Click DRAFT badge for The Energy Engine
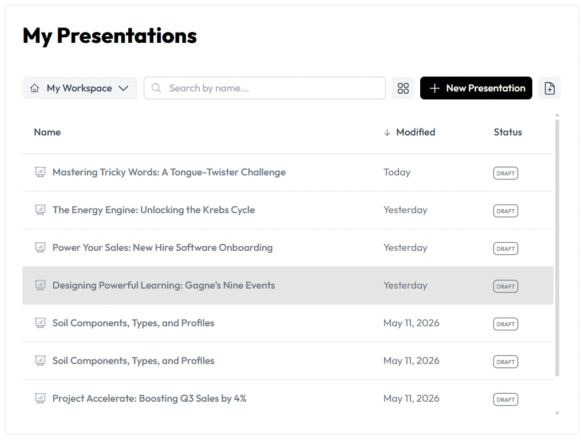 [505, 211]
